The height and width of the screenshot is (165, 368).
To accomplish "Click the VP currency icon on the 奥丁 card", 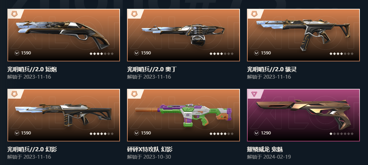I will tap(137, 53).
